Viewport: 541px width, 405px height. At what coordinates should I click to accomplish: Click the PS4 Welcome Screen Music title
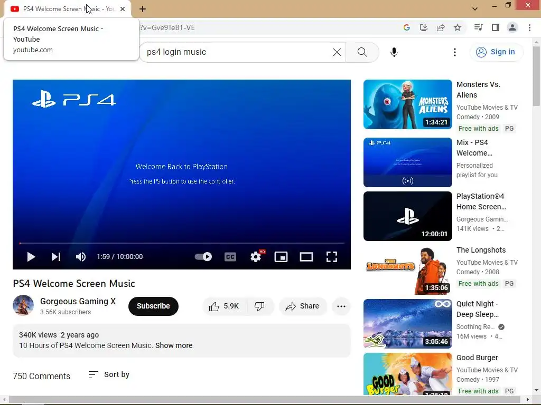pos(74,283)
